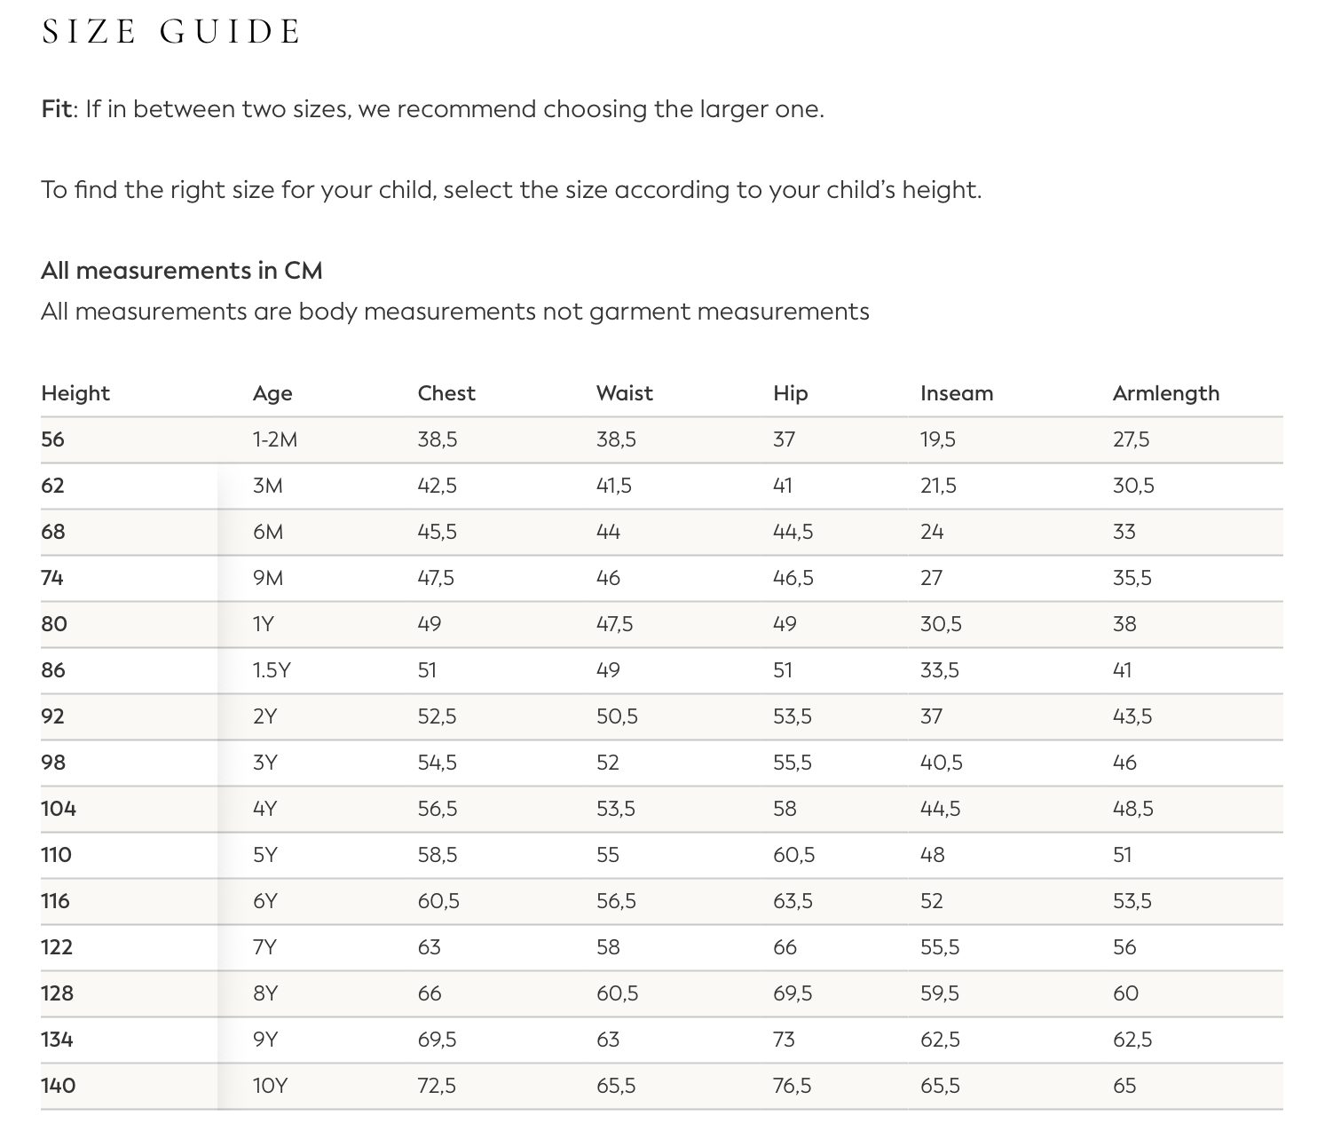
Task: Click the Inseam column header
Action: (x=957, y=393)
